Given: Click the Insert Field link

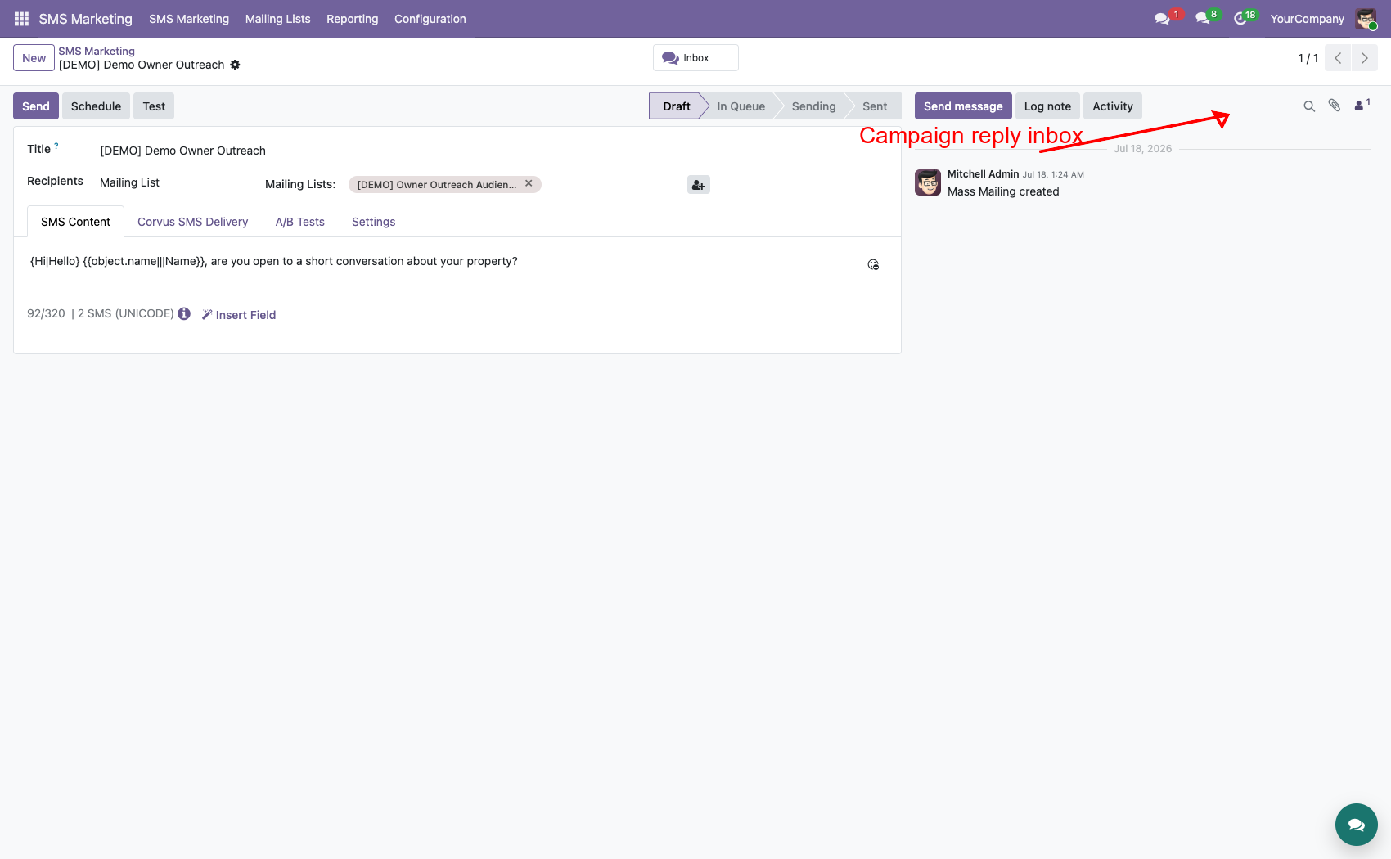Looking at the screenshot, I should coord(239,315).
